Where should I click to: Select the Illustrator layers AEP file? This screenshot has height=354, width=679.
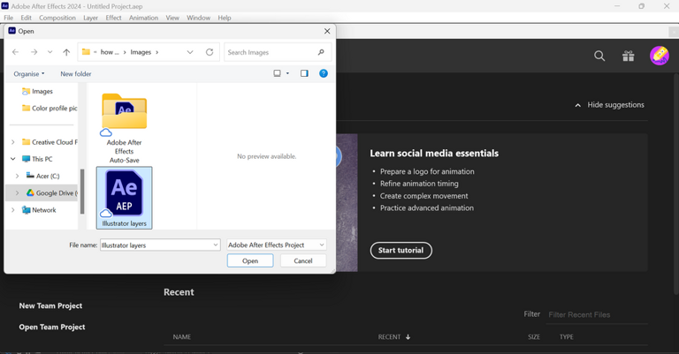coord(125,198)
